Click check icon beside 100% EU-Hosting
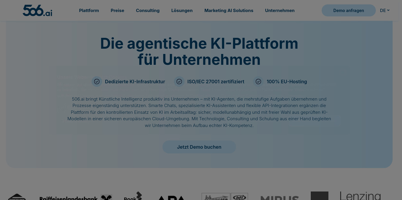 coord(258,82)
